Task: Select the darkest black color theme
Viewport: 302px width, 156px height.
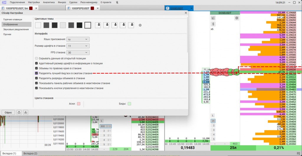Action: pos(80,25)
